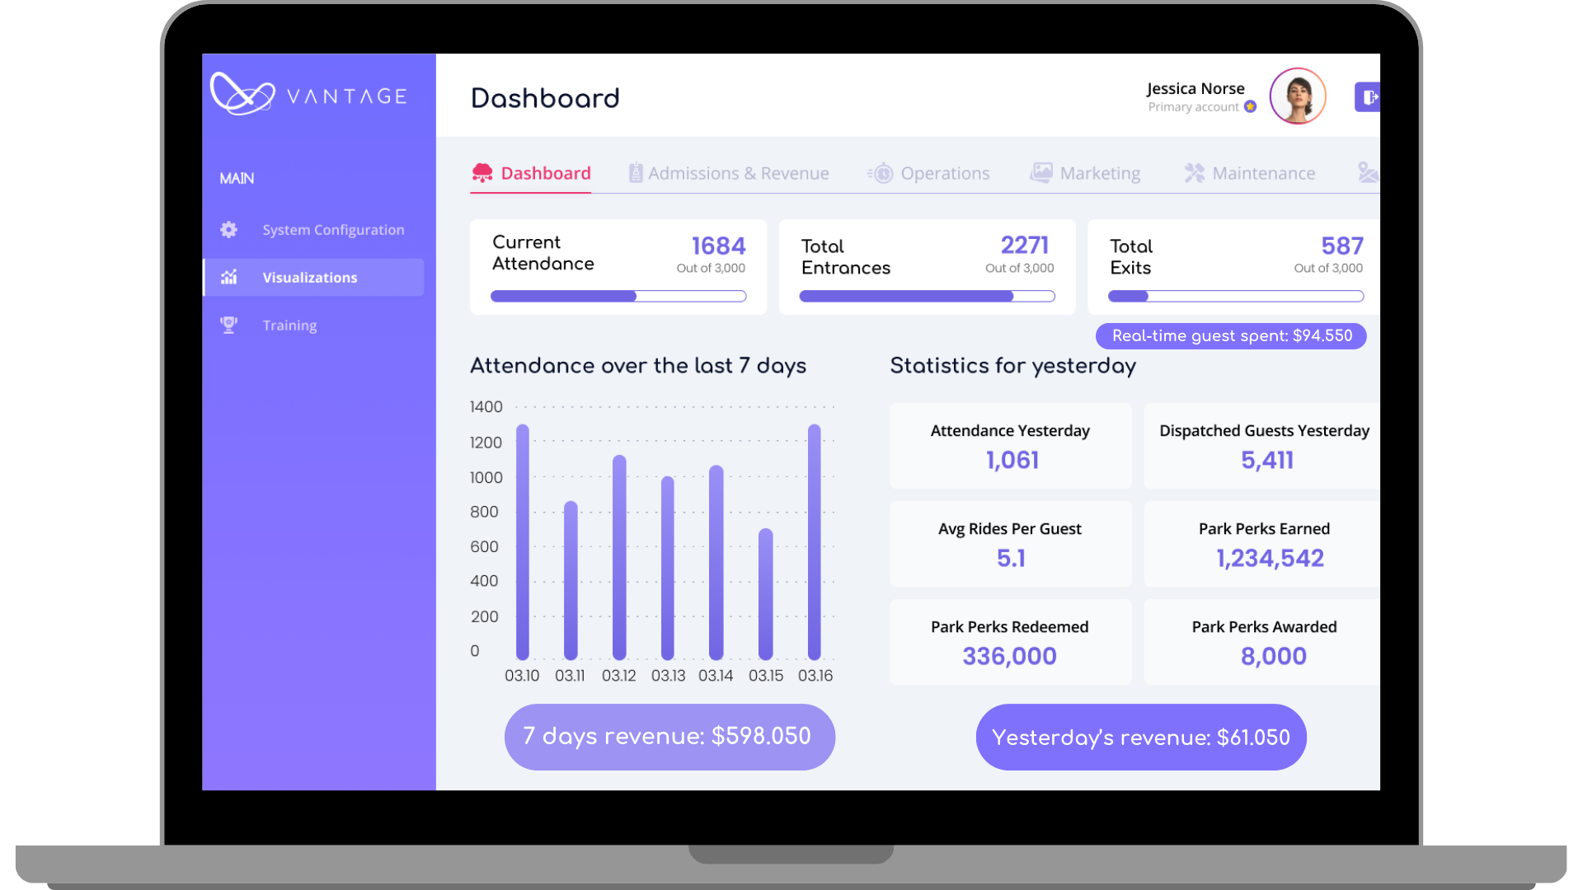Click the Total Entrances progress bar

928,296
